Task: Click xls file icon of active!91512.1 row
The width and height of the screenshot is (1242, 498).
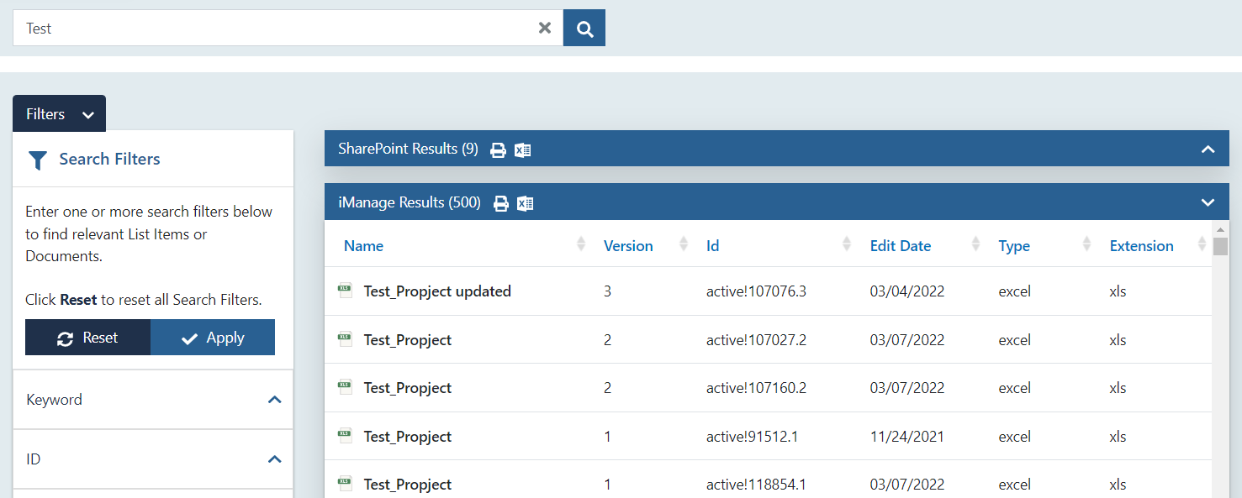Action: [345, 436]
